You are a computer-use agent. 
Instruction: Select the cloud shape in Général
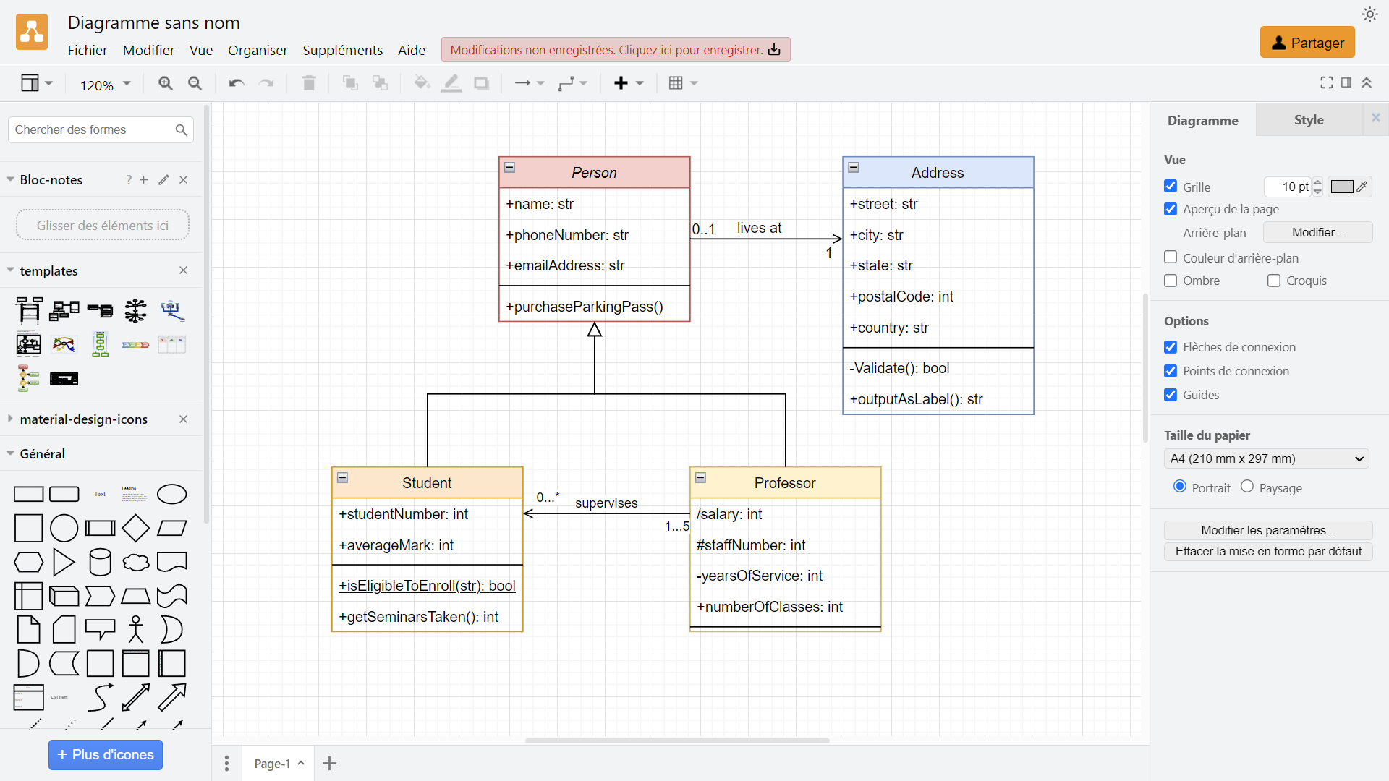click(136, 562)
